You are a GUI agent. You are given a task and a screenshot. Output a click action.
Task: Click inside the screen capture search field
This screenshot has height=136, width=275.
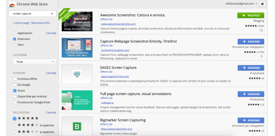(x=30, y=14)
